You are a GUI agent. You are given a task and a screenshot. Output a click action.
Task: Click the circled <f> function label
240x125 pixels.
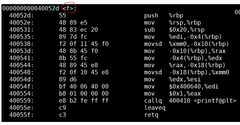click(x=69, y=8)
